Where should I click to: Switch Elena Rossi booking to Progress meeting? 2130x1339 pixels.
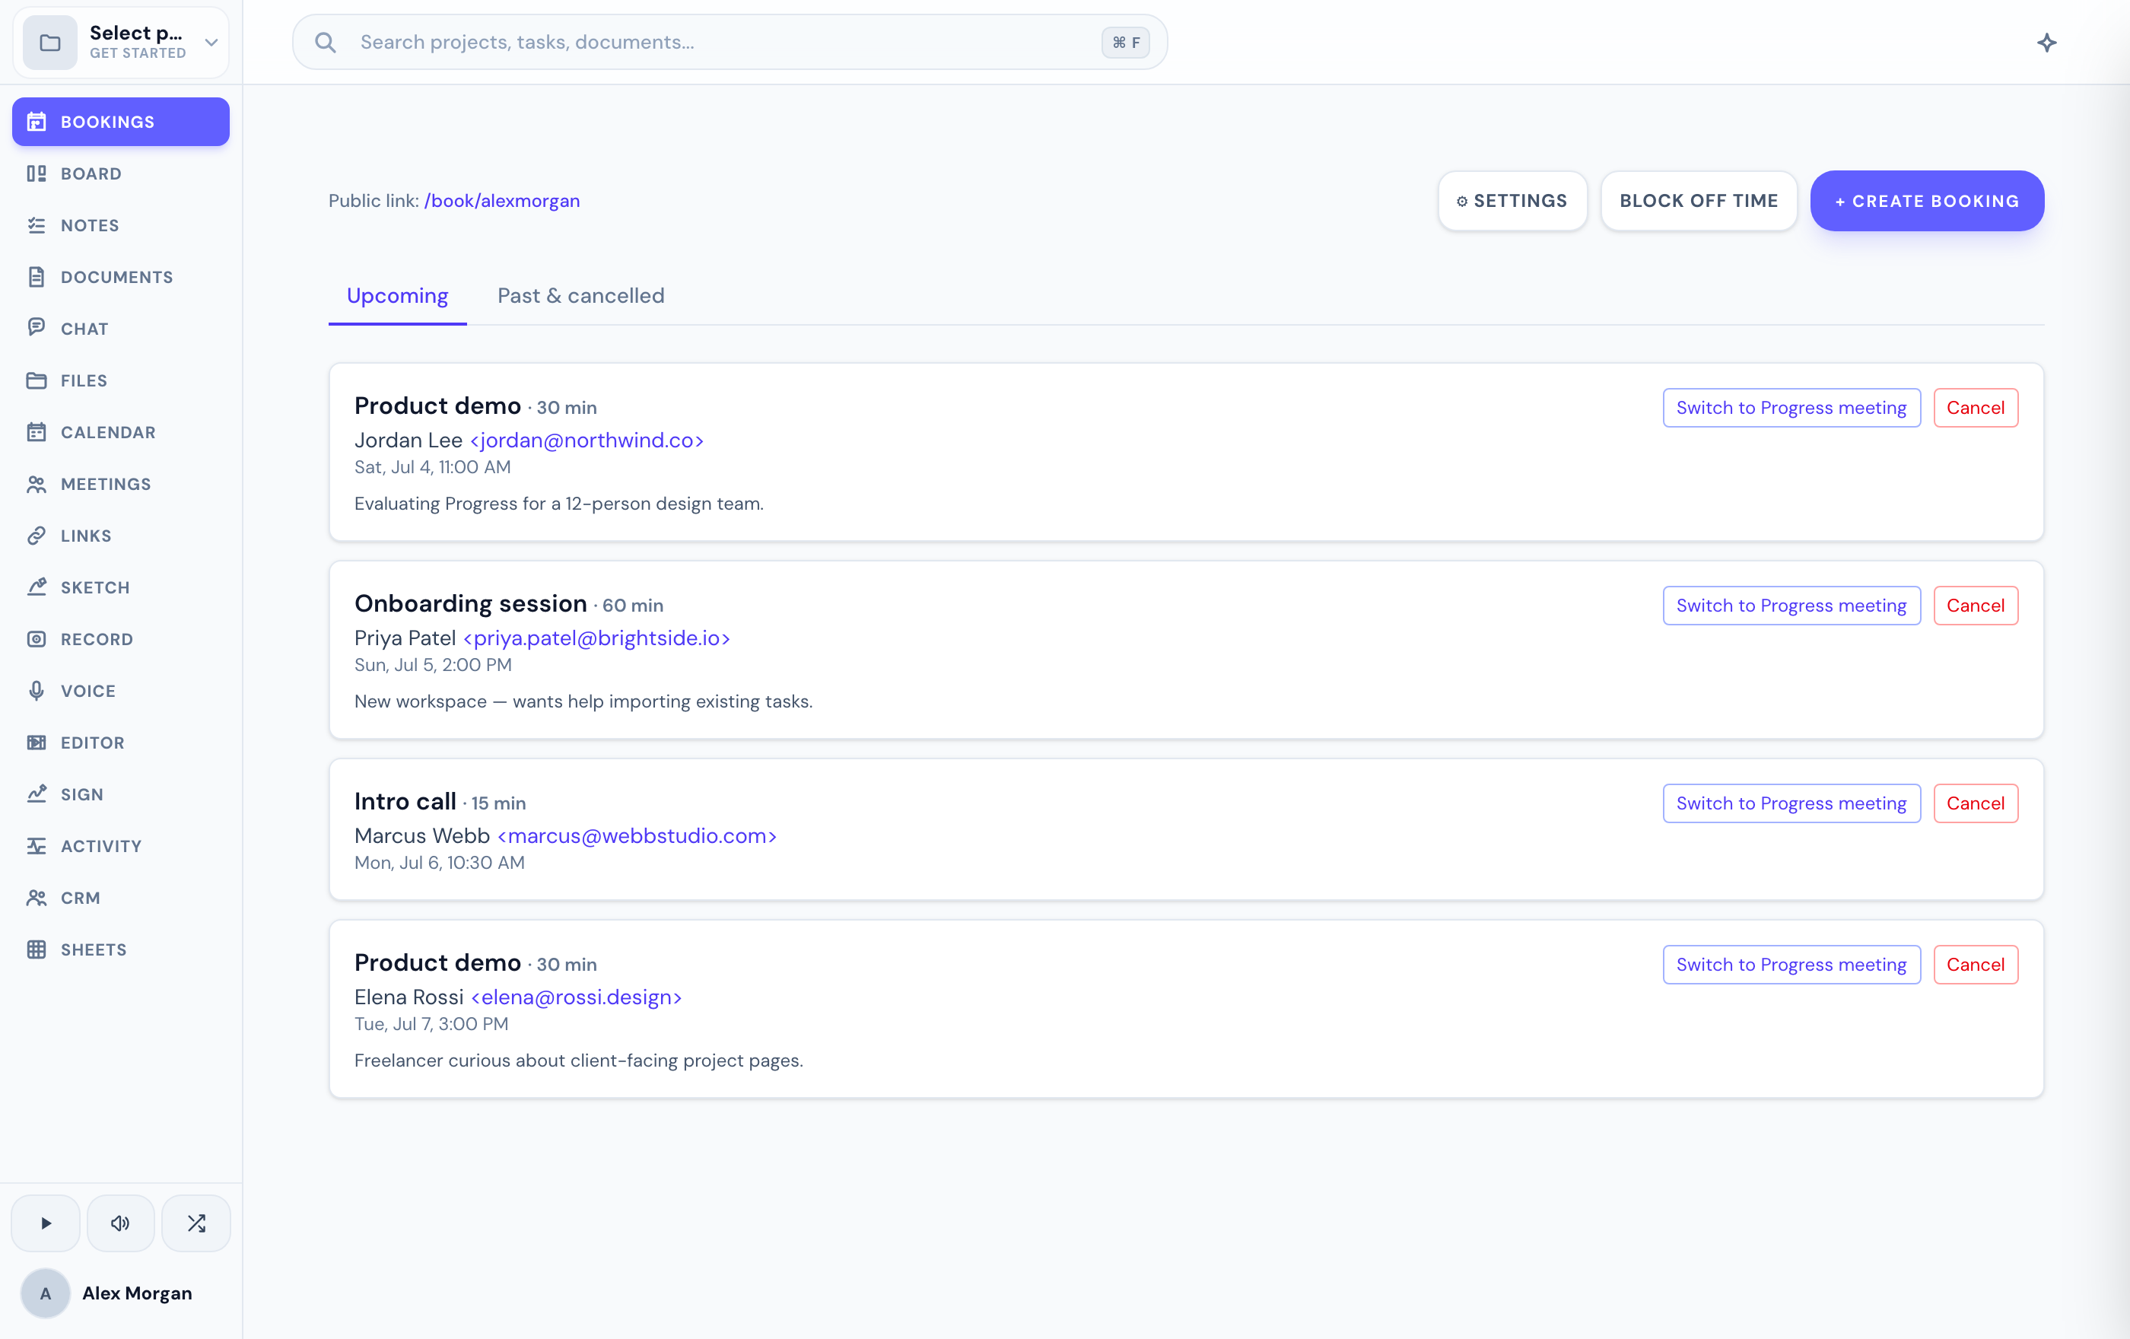[x=1791, y=965]
